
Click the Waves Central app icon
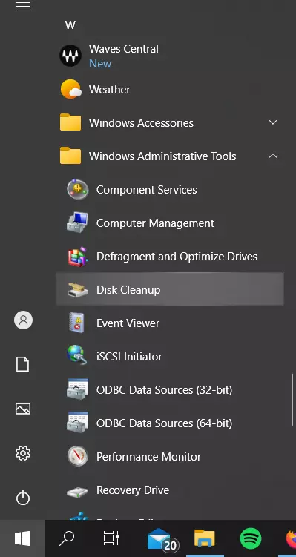click(x=70, y=56)
